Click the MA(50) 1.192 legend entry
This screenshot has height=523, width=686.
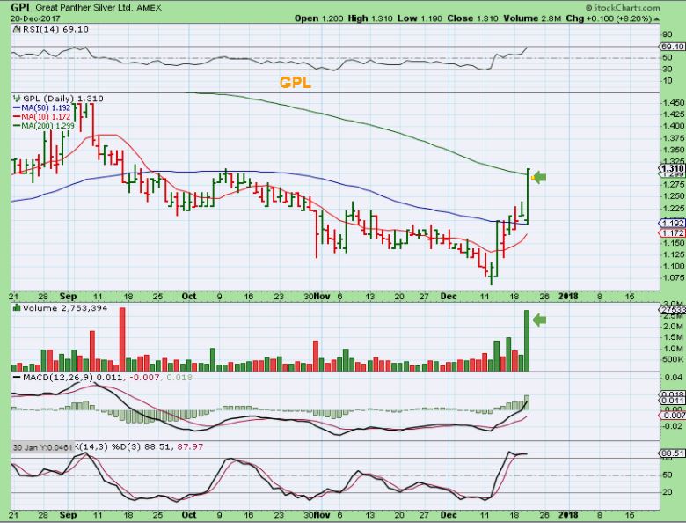(x=42, y=107)
